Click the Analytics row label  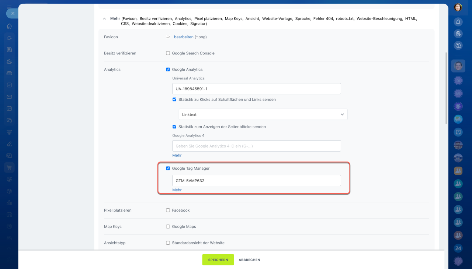pos(112,70)
